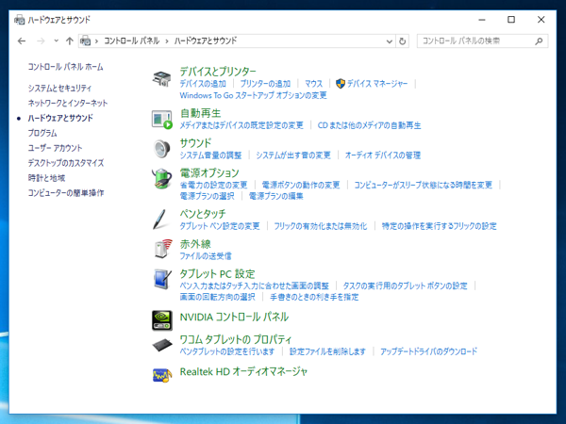Click システム音量の調整 link

pyautogui.click(x=210, y=155)
